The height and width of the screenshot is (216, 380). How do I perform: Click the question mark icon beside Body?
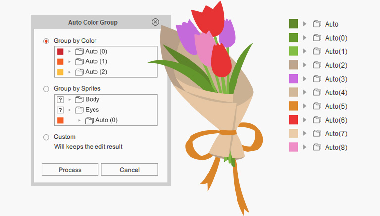pyautogui.click(x=60, y=99)
